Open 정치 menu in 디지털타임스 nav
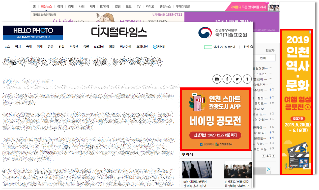This screenshot has height=190, width=319. coord(18,47)
